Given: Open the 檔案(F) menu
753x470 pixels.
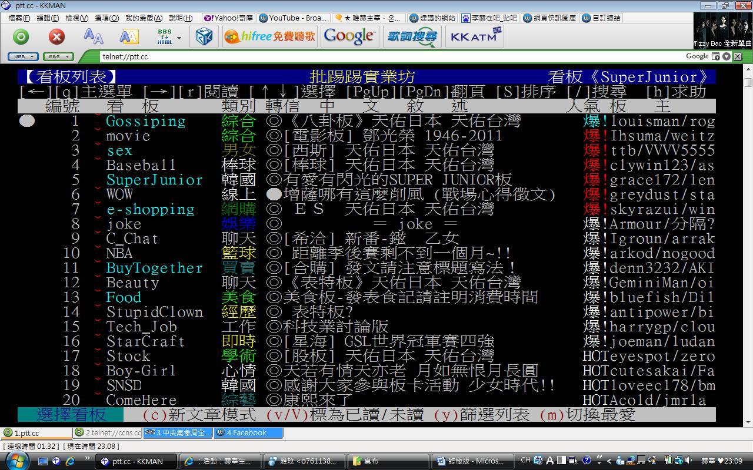Looking at the screenshot, I should pyautogui.click(x=19, y=18).
